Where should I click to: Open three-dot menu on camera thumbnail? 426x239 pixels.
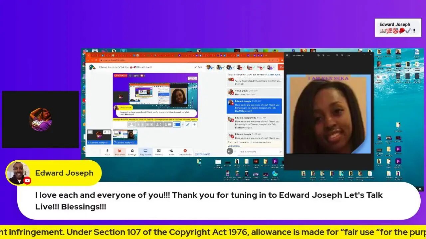[x=109, y=132]
